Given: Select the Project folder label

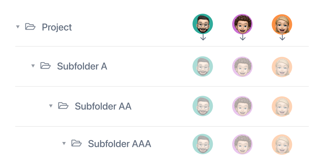Looking at the screenshot, I should (57, 27).
